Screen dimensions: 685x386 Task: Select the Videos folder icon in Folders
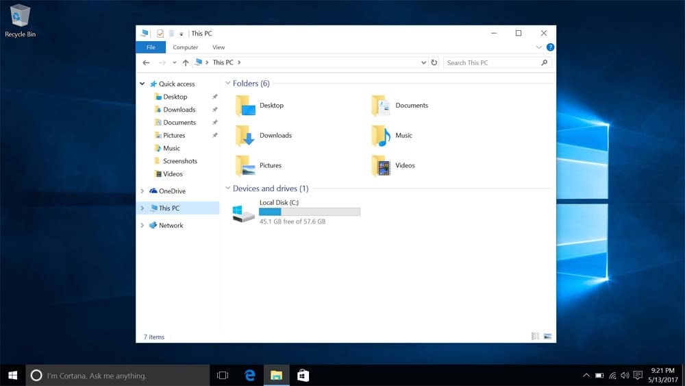coord(381,166)
